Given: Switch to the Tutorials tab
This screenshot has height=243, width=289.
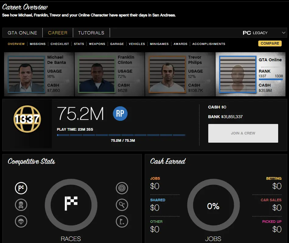Looking at the screenshot, I should tap(91, 33).
